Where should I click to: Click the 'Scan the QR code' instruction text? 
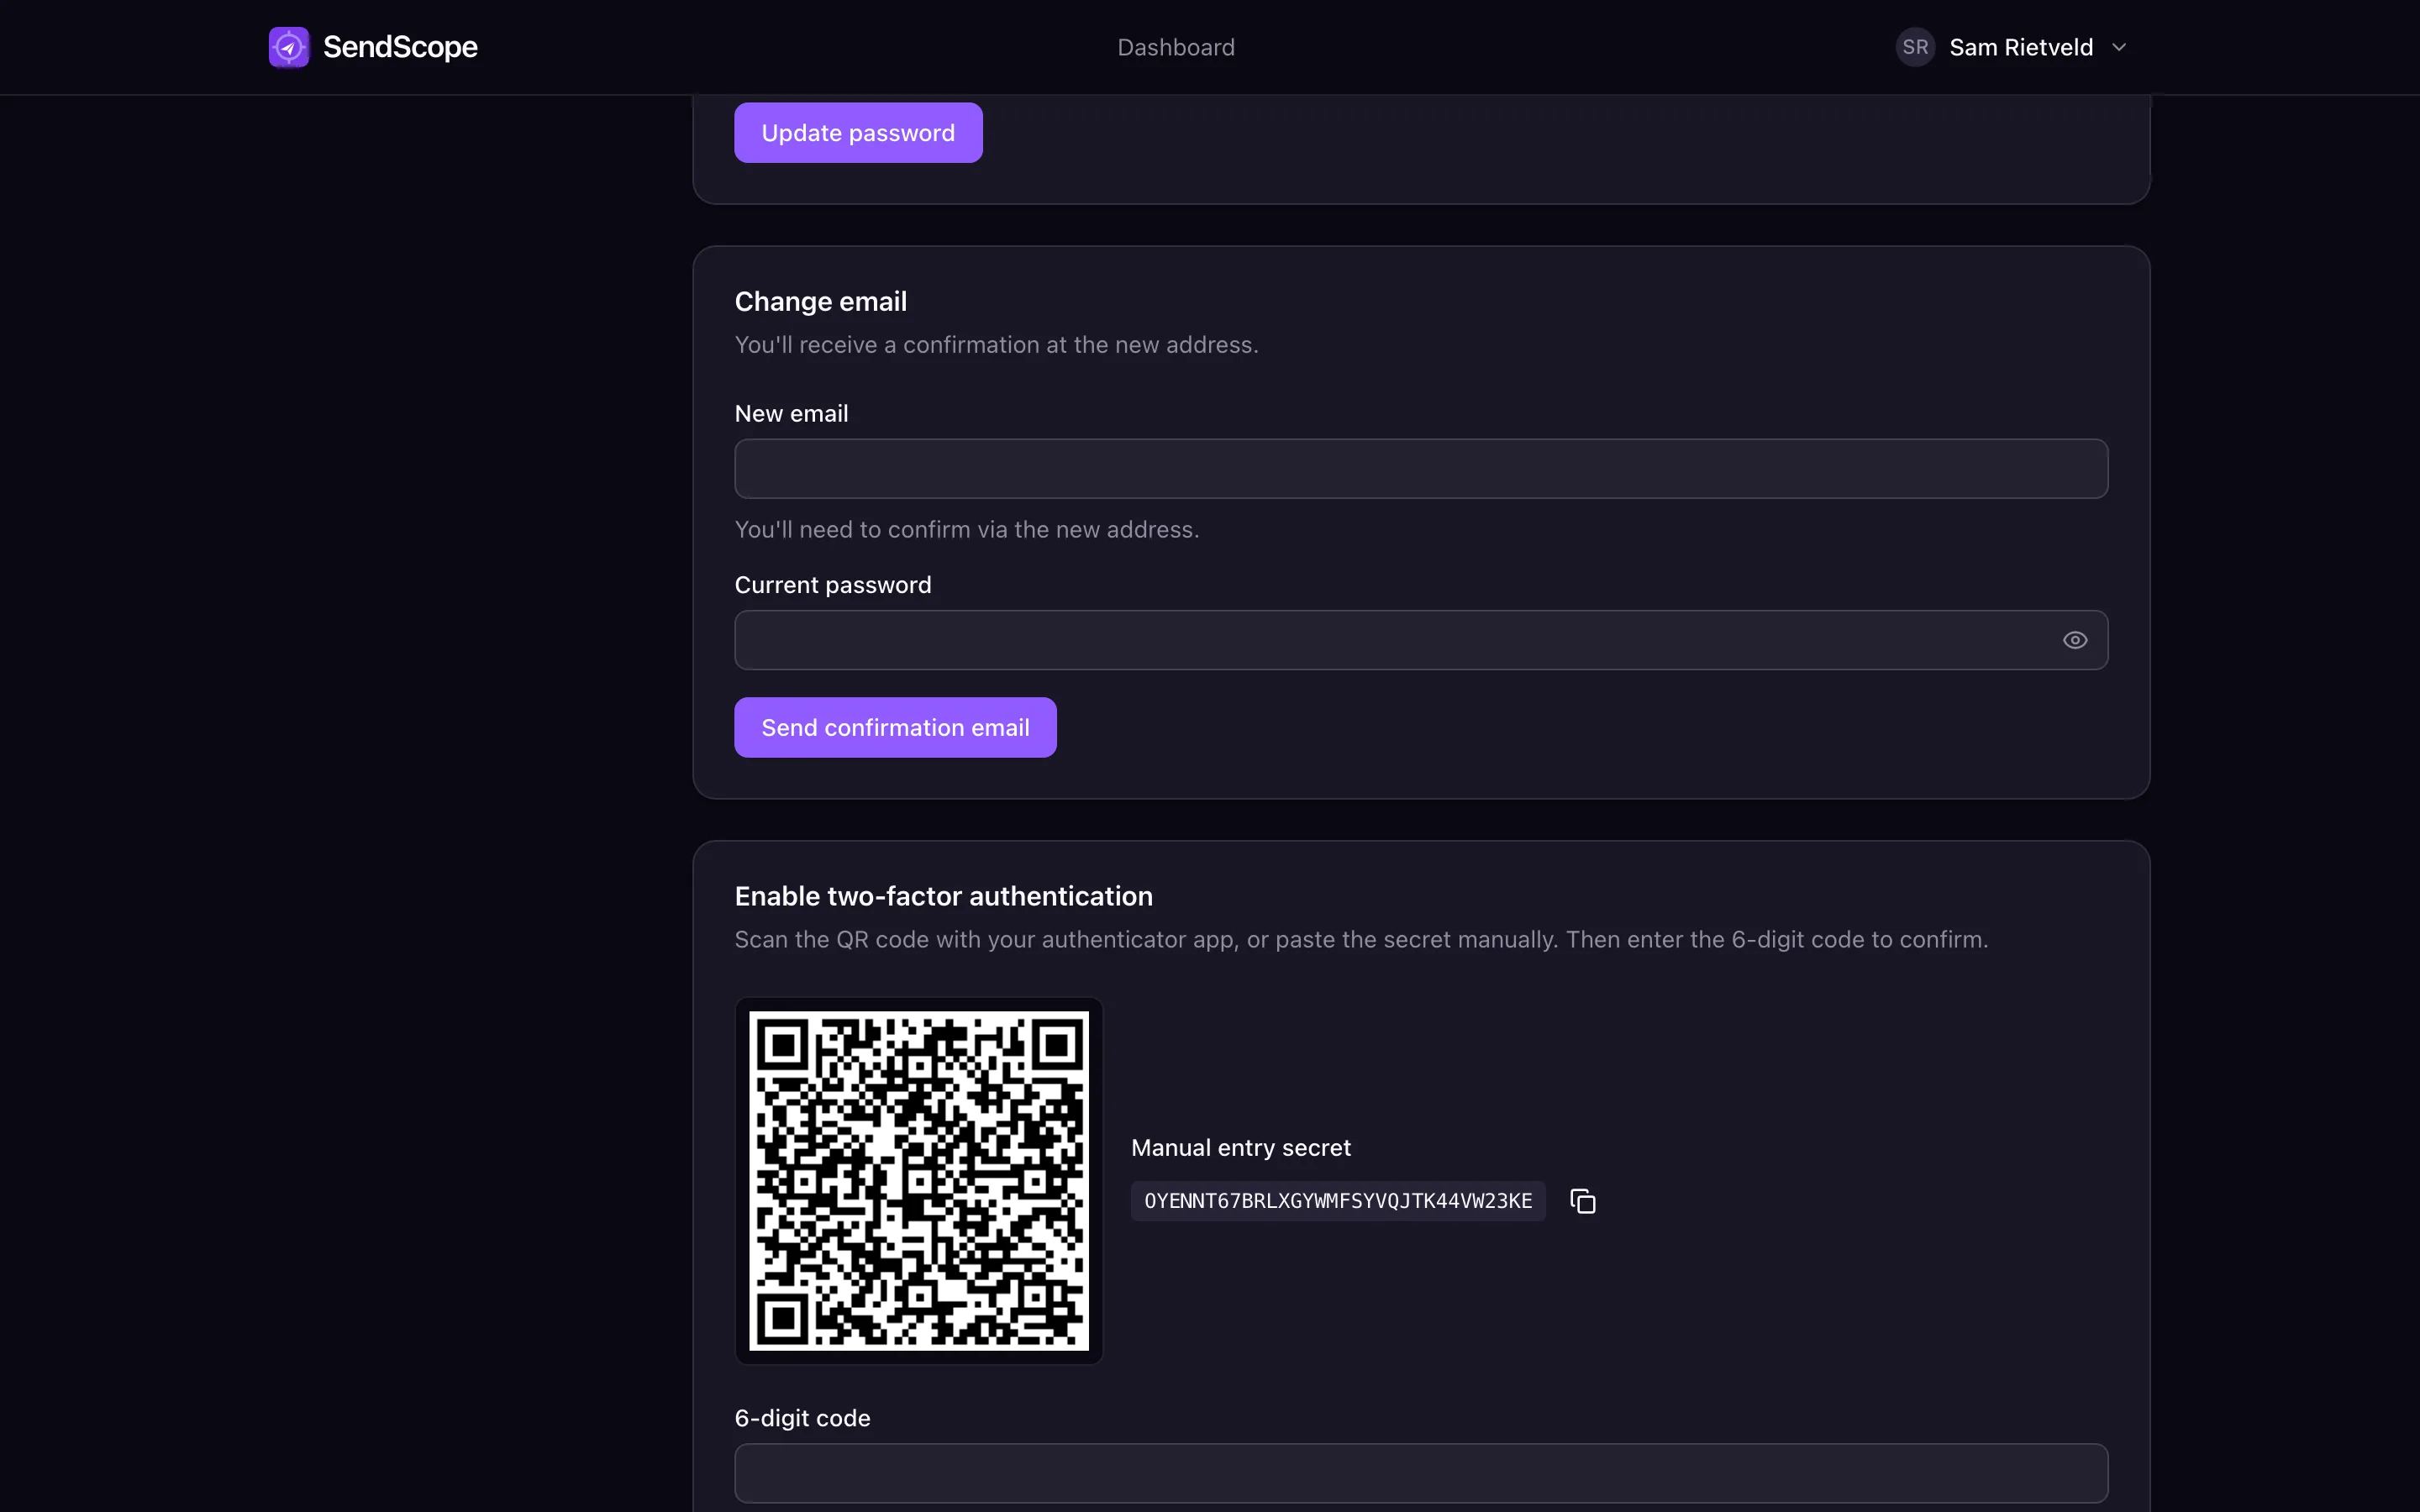point(1361,940)
